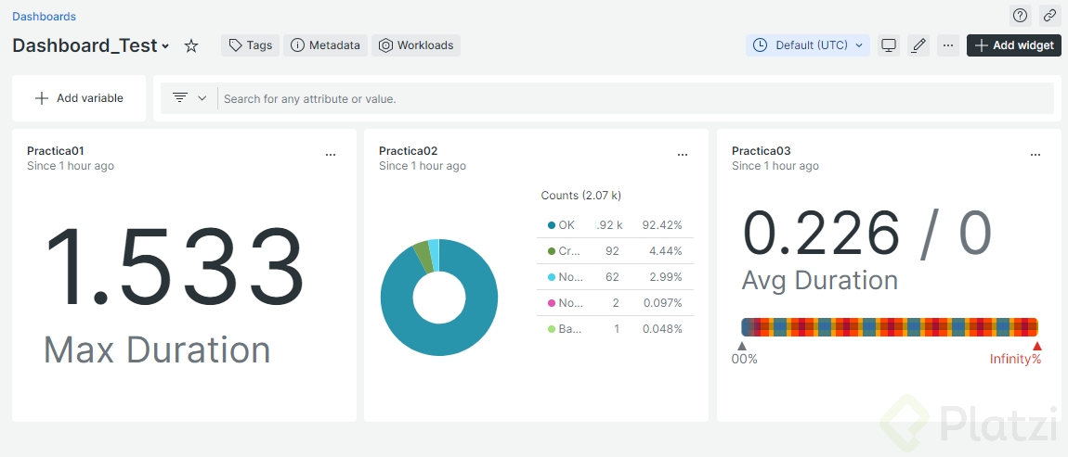Toggle the OK series in legend
The image size is (1068, 457).
click(x=566, y=225)
